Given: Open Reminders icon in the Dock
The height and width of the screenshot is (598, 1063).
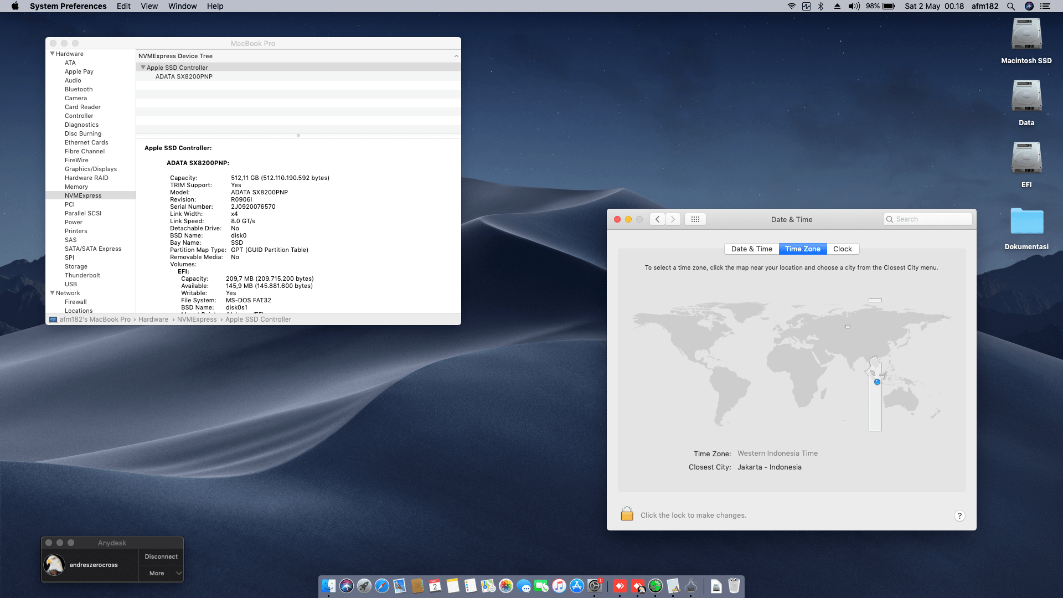Looking at the screenshot, I should [471, 586].
